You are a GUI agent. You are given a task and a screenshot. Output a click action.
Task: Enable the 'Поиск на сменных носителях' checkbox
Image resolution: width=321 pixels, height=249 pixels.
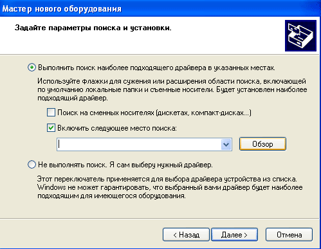(x=51, y=113)
